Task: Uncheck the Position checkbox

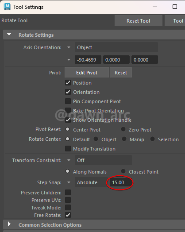Action: point(68,83)
